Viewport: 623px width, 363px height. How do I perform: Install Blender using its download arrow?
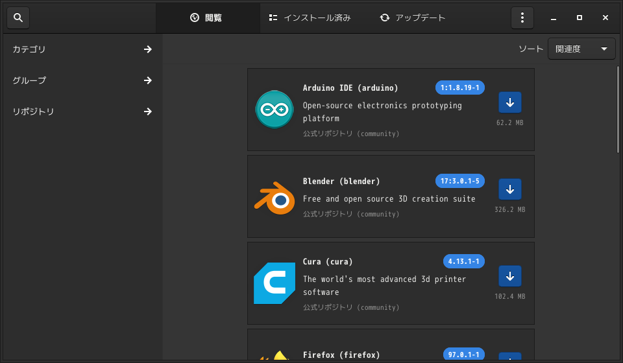(510, 189)
